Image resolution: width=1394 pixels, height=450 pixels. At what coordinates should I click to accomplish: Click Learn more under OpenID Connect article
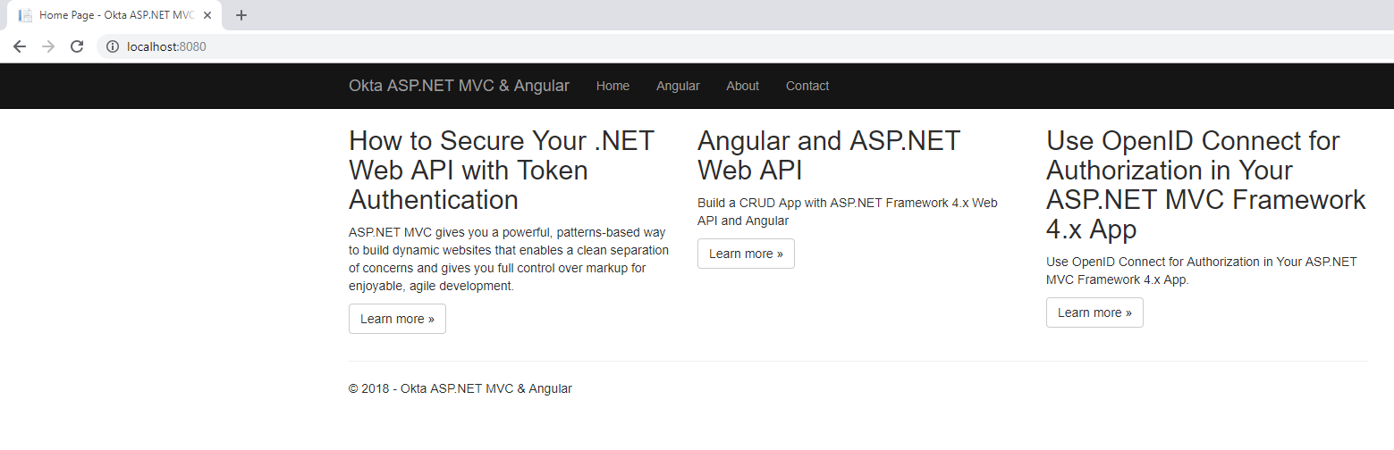click(1094, 312)
